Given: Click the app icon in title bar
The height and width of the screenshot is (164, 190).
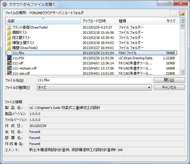Looking at the screenshot, I should coord(5,5).
